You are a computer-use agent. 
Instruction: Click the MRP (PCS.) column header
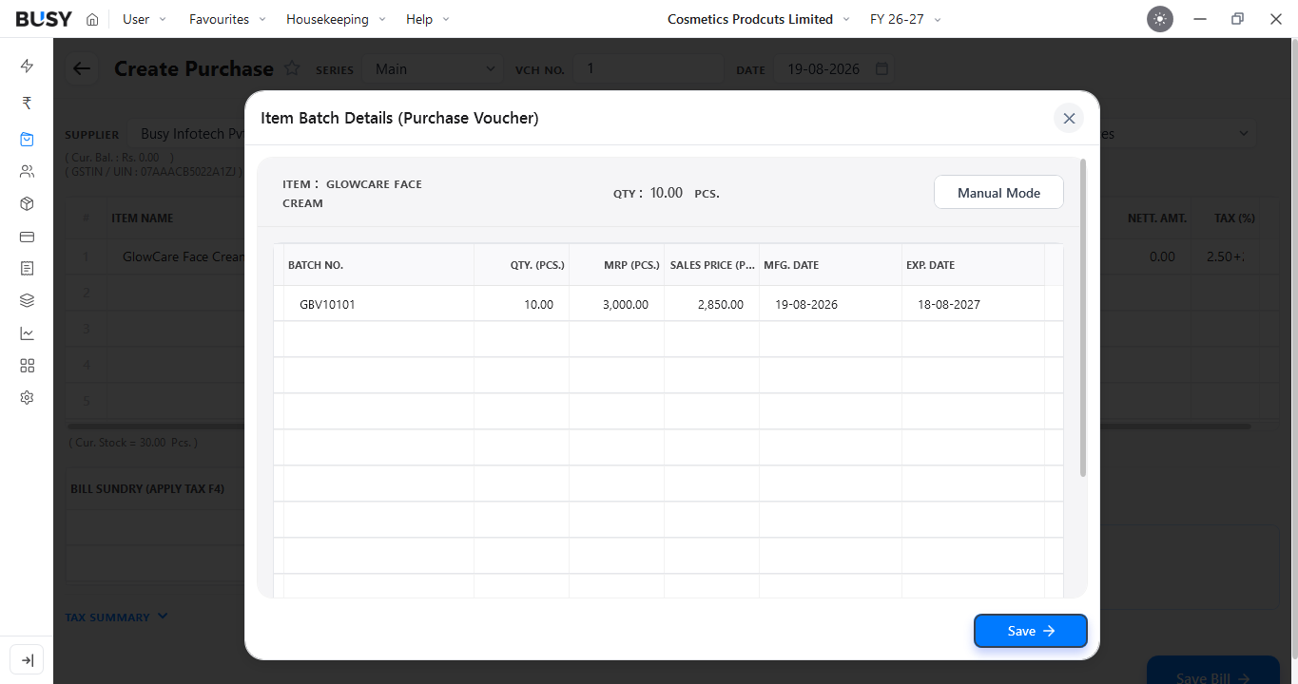[616, 265]
